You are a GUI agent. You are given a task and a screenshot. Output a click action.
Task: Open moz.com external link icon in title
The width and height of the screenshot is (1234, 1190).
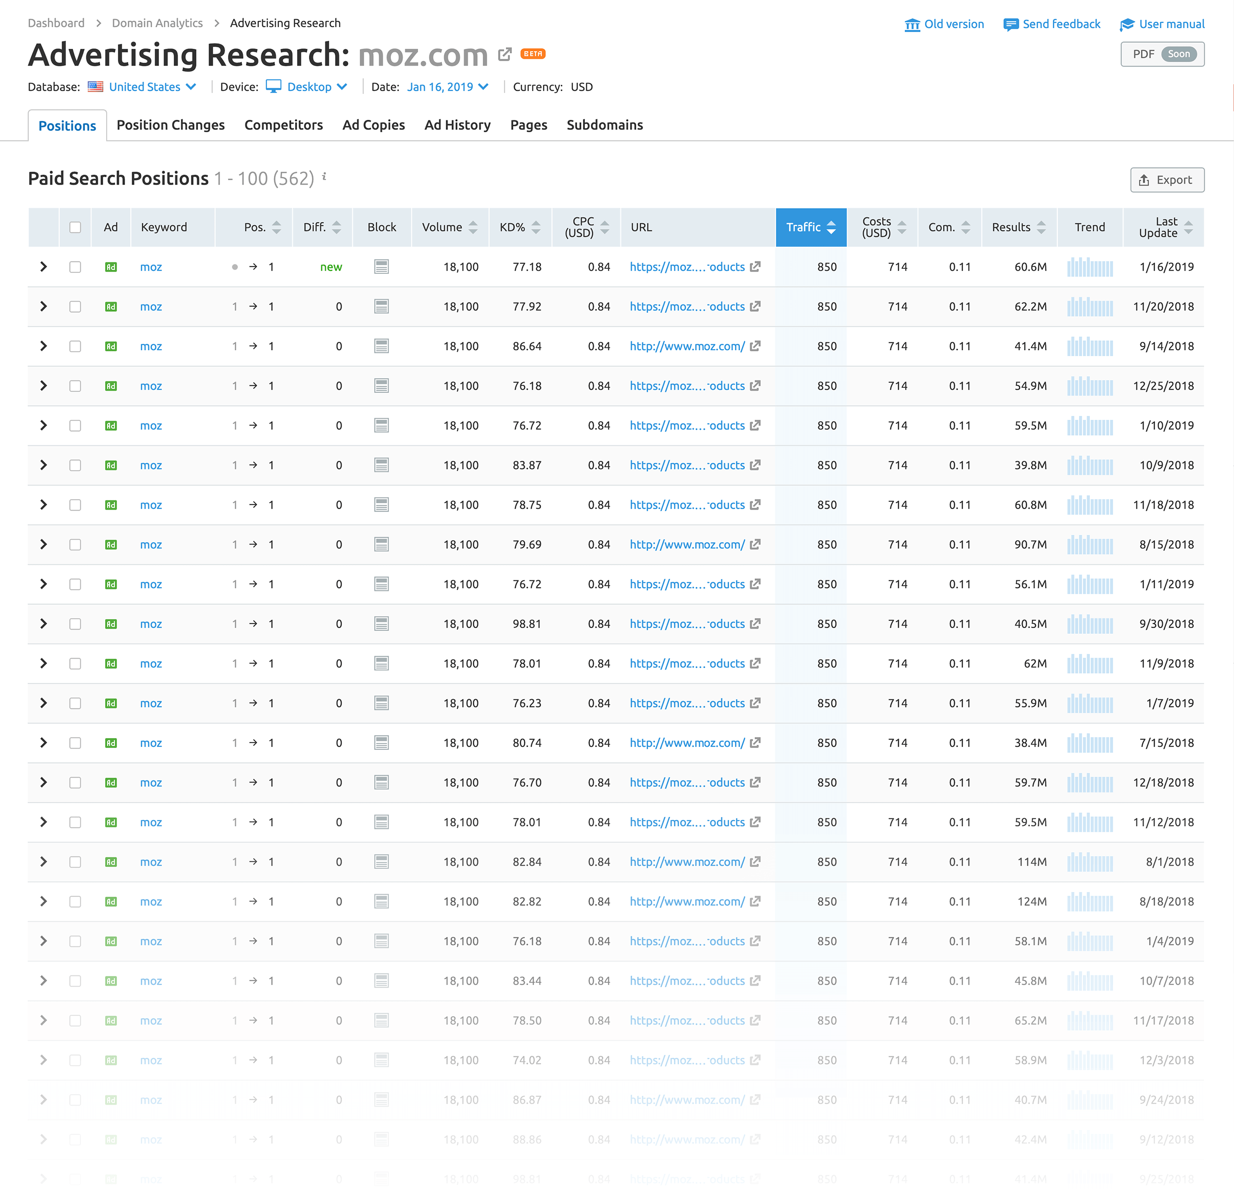(x=504, y=55)
